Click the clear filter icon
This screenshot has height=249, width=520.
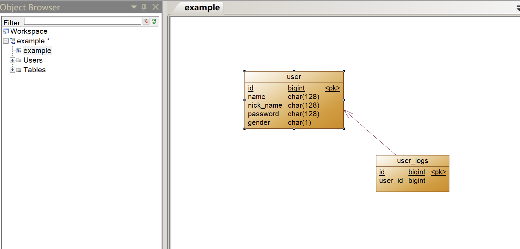coord(146,21)
